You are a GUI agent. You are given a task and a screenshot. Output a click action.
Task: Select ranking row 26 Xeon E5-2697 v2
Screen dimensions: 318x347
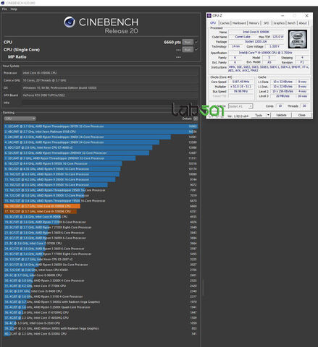(x=101, y=260)
